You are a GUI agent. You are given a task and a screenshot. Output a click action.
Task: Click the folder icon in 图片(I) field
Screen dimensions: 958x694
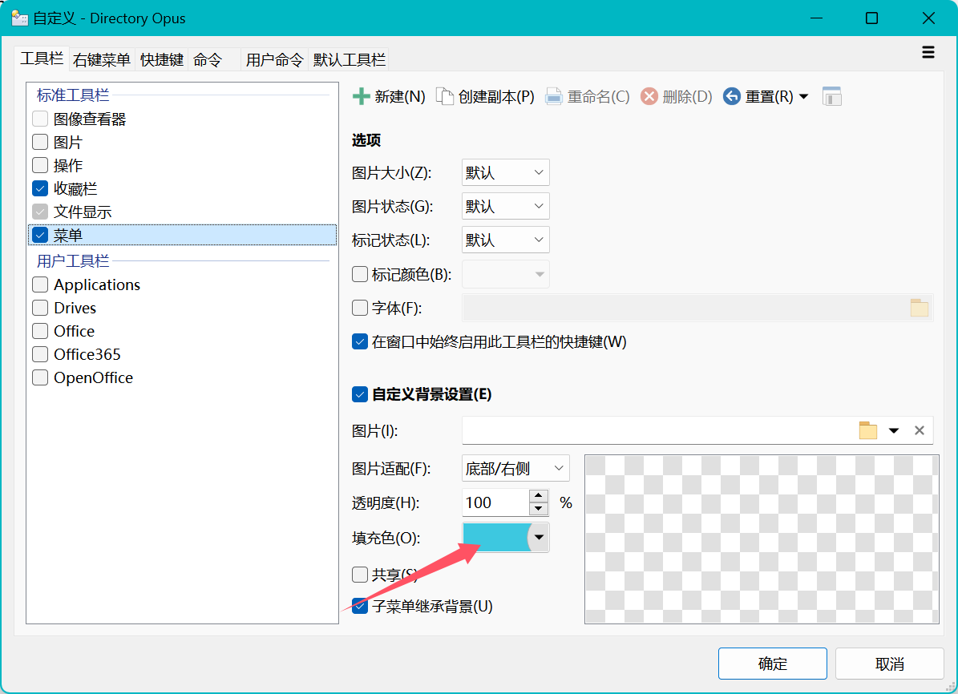[x=868, y=430]
